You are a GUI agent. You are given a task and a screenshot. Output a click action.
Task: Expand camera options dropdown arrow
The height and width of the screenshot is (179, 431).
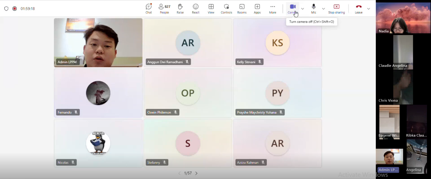[x=302, y=9]
